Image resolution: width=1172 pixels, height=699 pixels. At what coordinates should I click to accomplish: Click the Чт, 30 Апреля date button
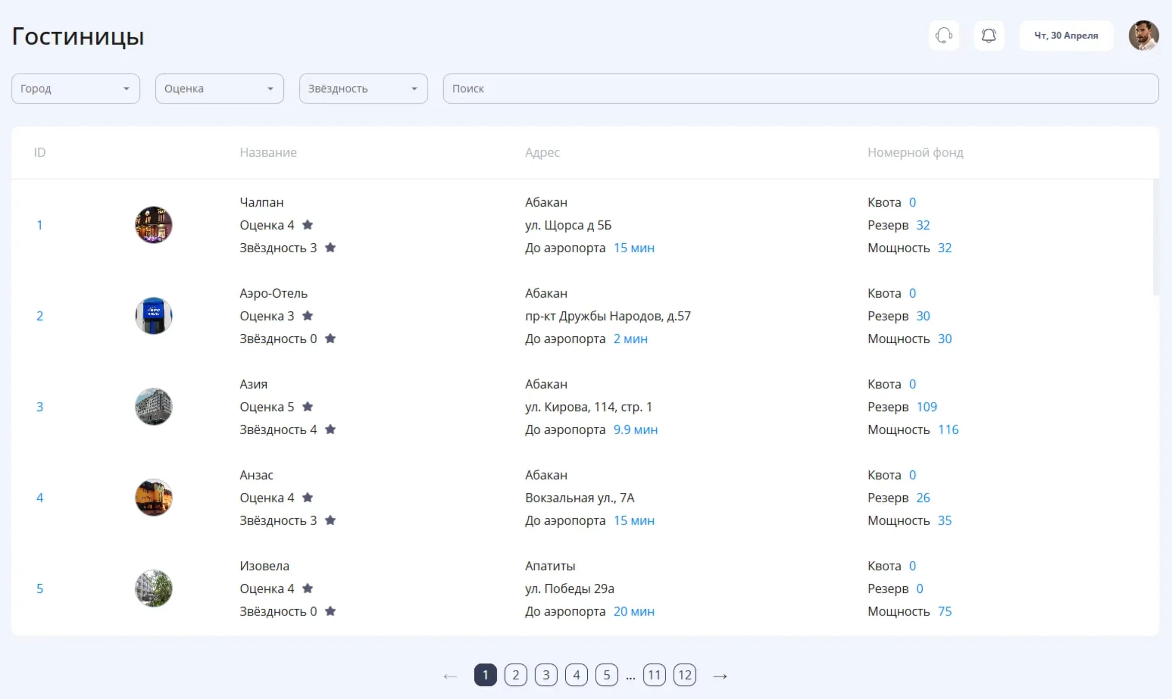pyautogui.click(x=1066, y=35)
